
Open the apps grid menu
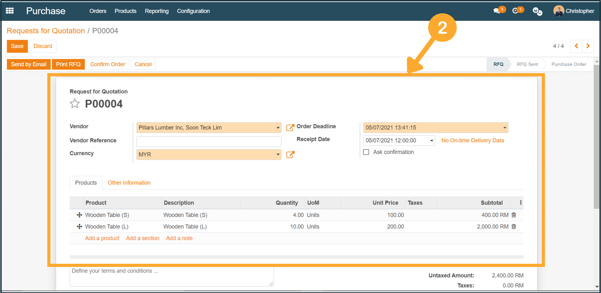(x=10, y=11)
